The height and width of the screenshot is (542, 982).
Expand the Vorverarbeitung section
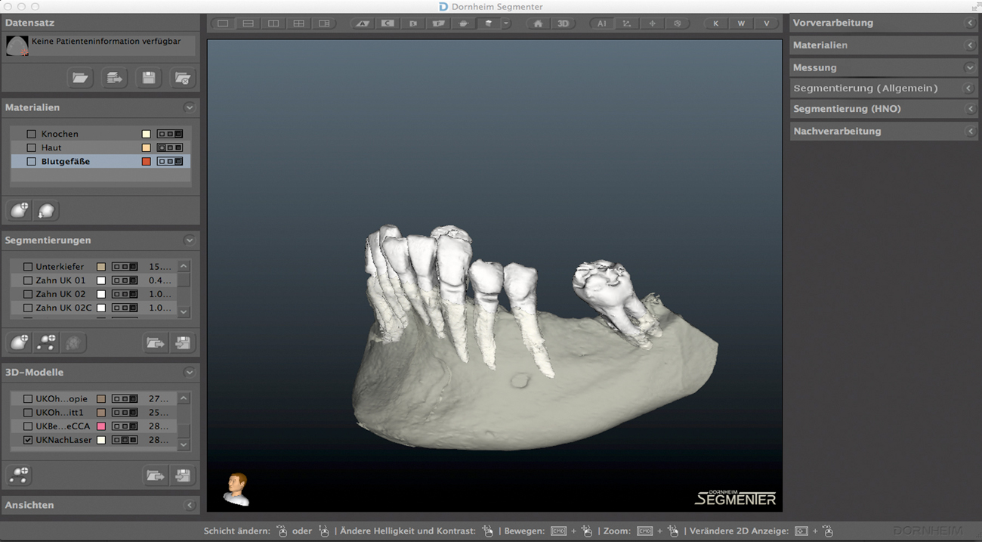tap(969, 23)
